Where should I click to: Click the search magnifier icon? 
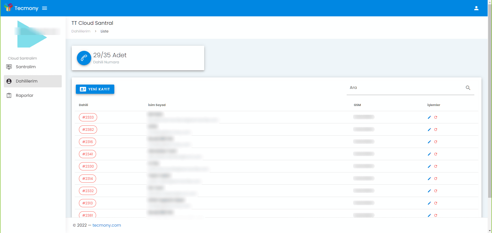[x=468, y=88]
